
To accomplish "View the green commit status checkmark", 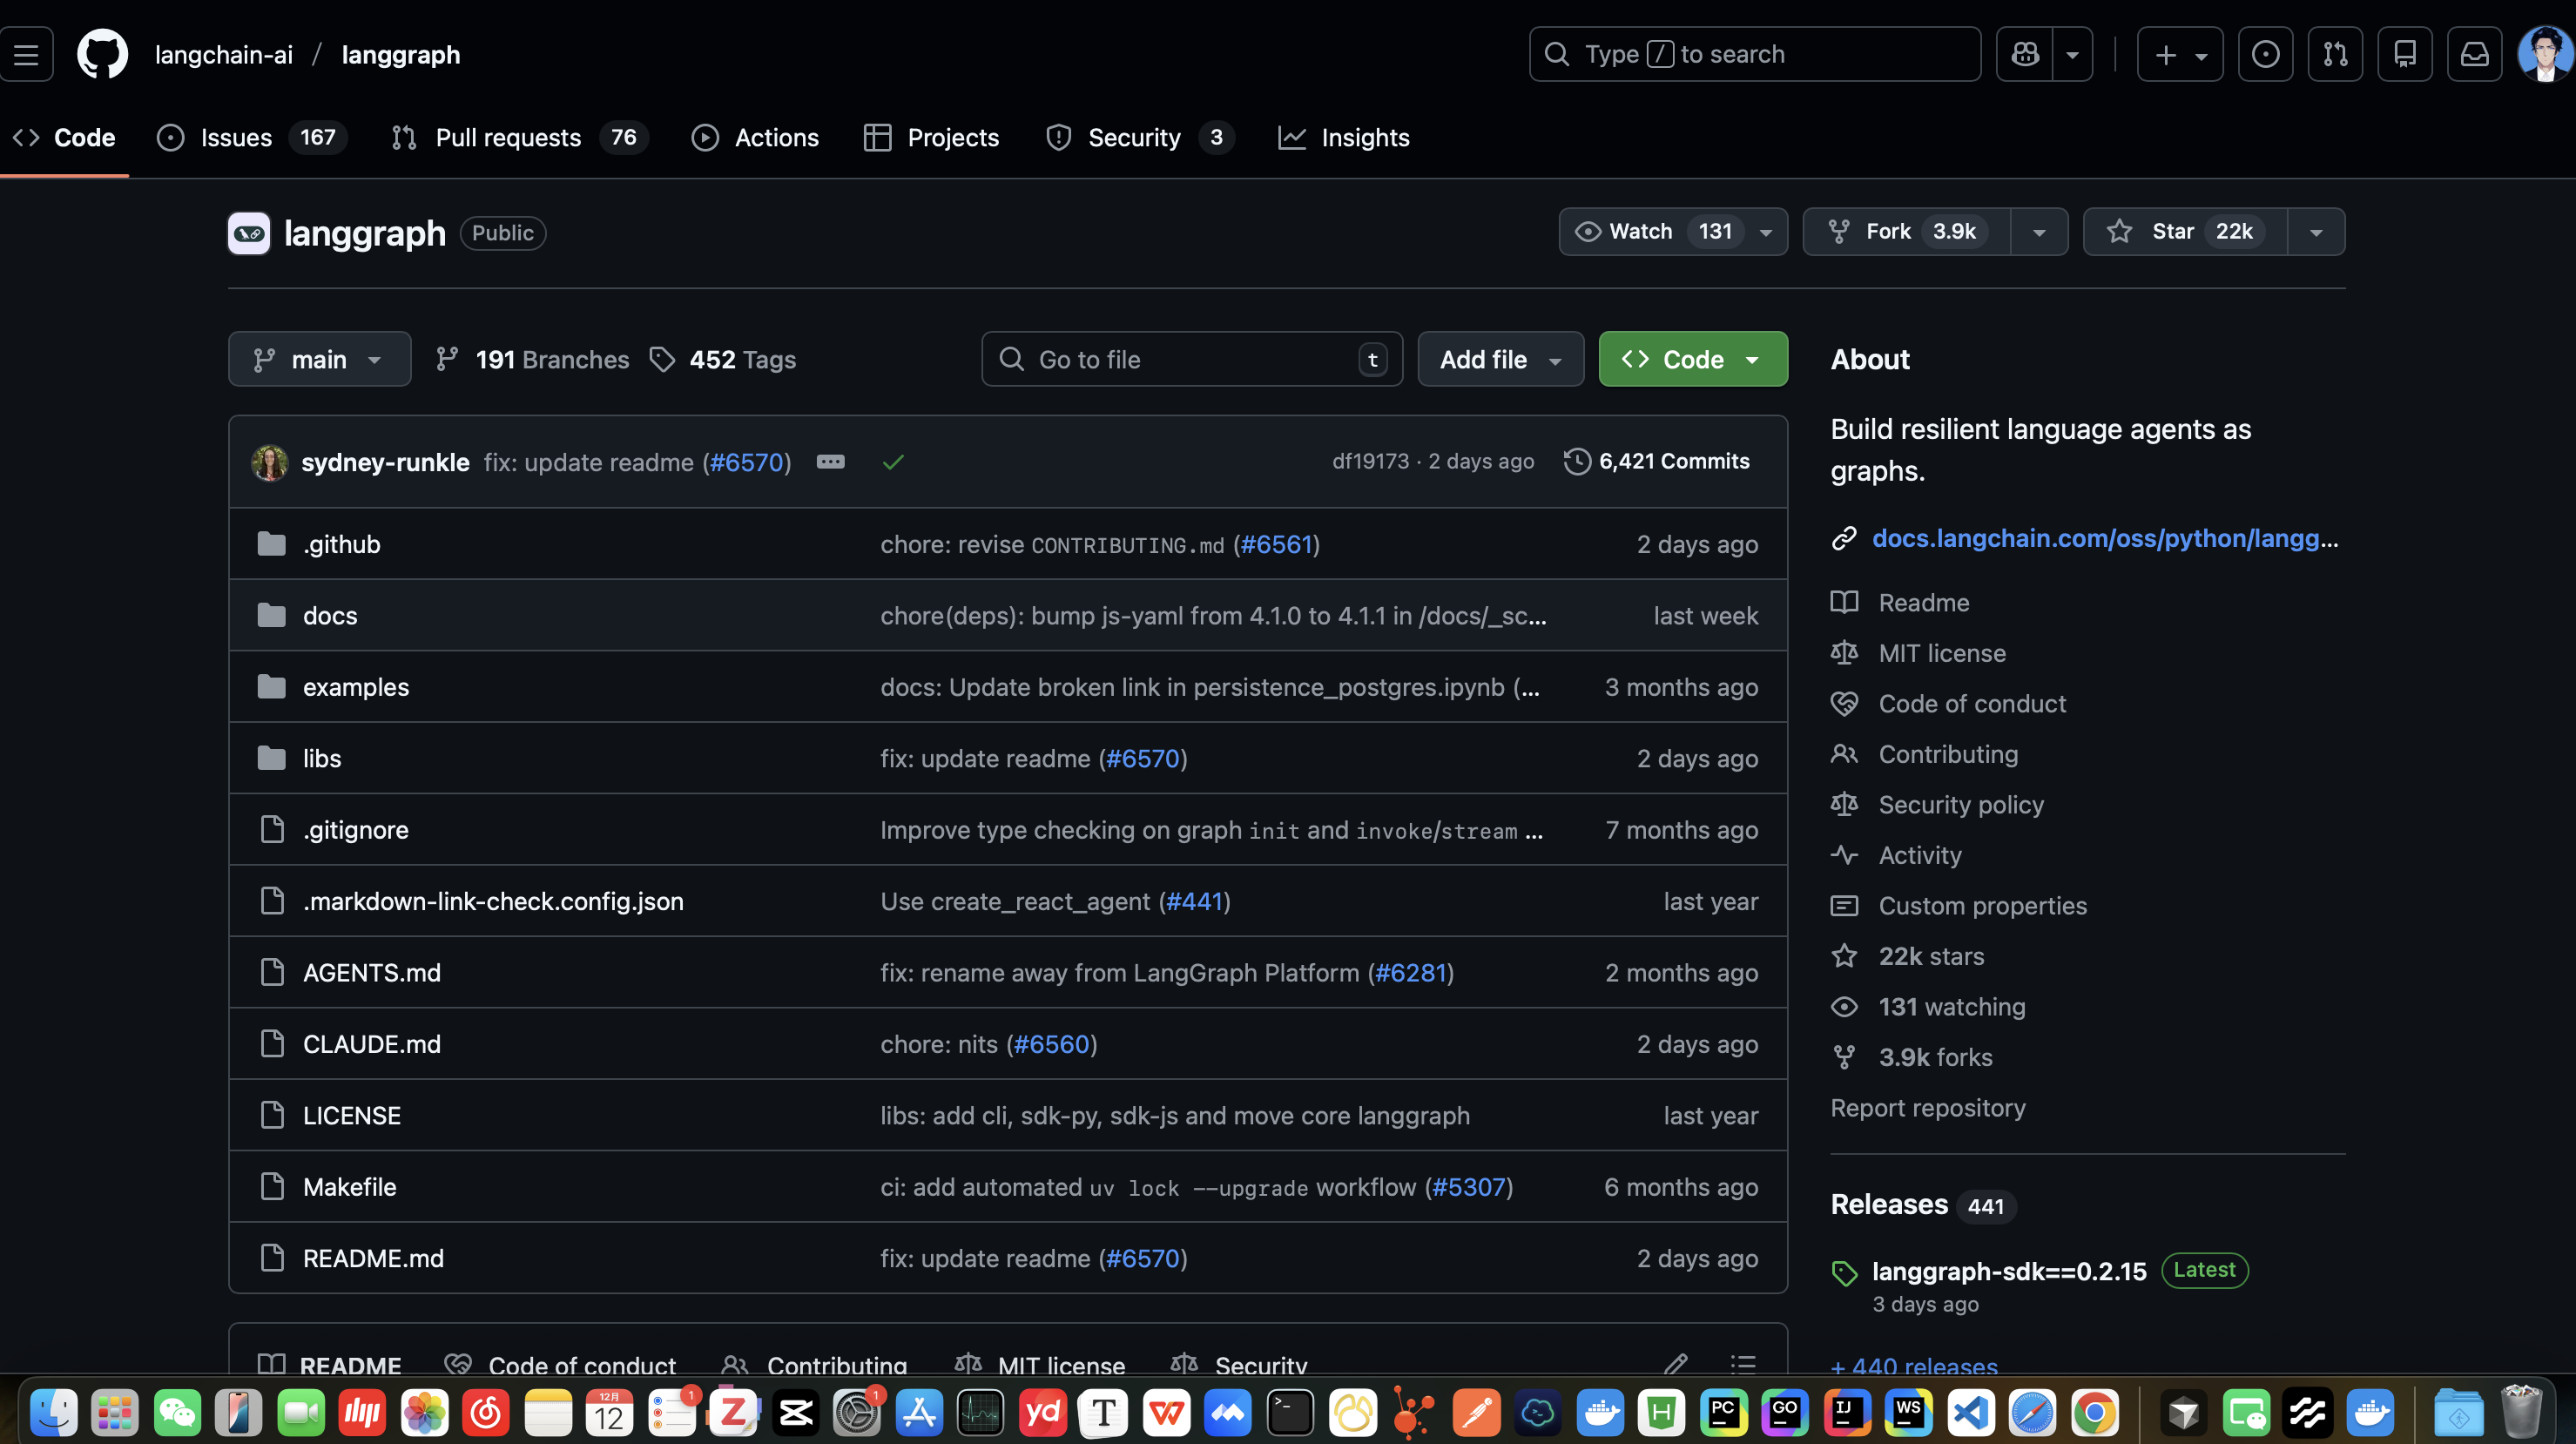I will coord(893,461).
